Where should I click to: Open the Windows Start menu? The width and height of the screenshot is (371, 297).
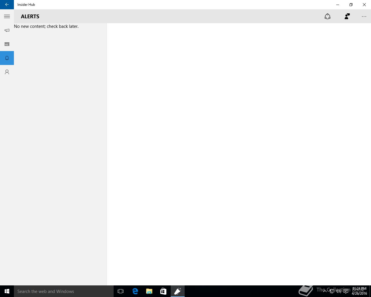(x=7, y=291)
